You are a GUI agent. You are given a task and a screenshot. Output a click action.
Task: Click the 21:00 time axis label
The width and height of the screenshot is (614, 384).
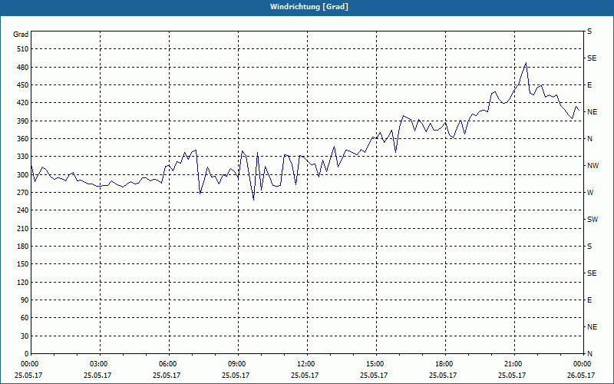[x=513, y=364]
